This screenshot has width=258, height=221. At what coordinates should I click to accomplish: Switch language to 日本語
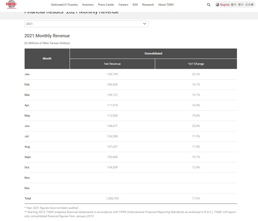pyautogui.click(x=250, y=5)
